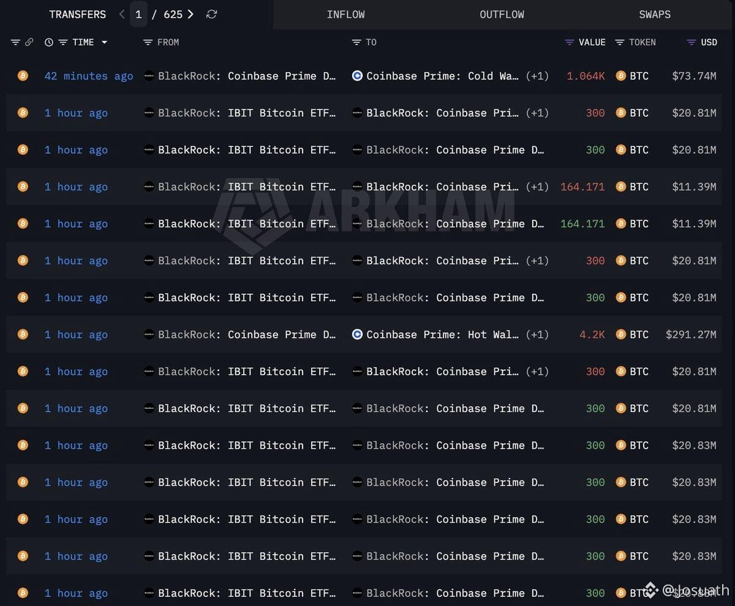Screen dimensions: 735x606
Task: Click the page number field showing 1
Action: [x=138, y=14]
